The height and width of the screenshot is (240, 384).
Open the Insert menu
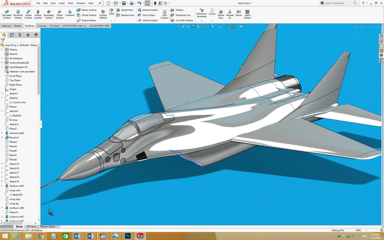click(62, 3)
